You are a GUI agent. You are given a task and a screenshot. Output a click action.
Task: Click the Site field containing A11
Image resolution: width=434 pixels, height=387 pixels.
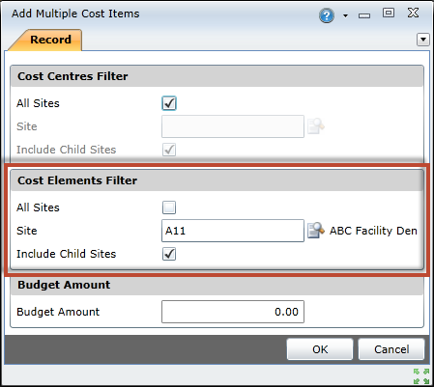[x=233, y=231]
